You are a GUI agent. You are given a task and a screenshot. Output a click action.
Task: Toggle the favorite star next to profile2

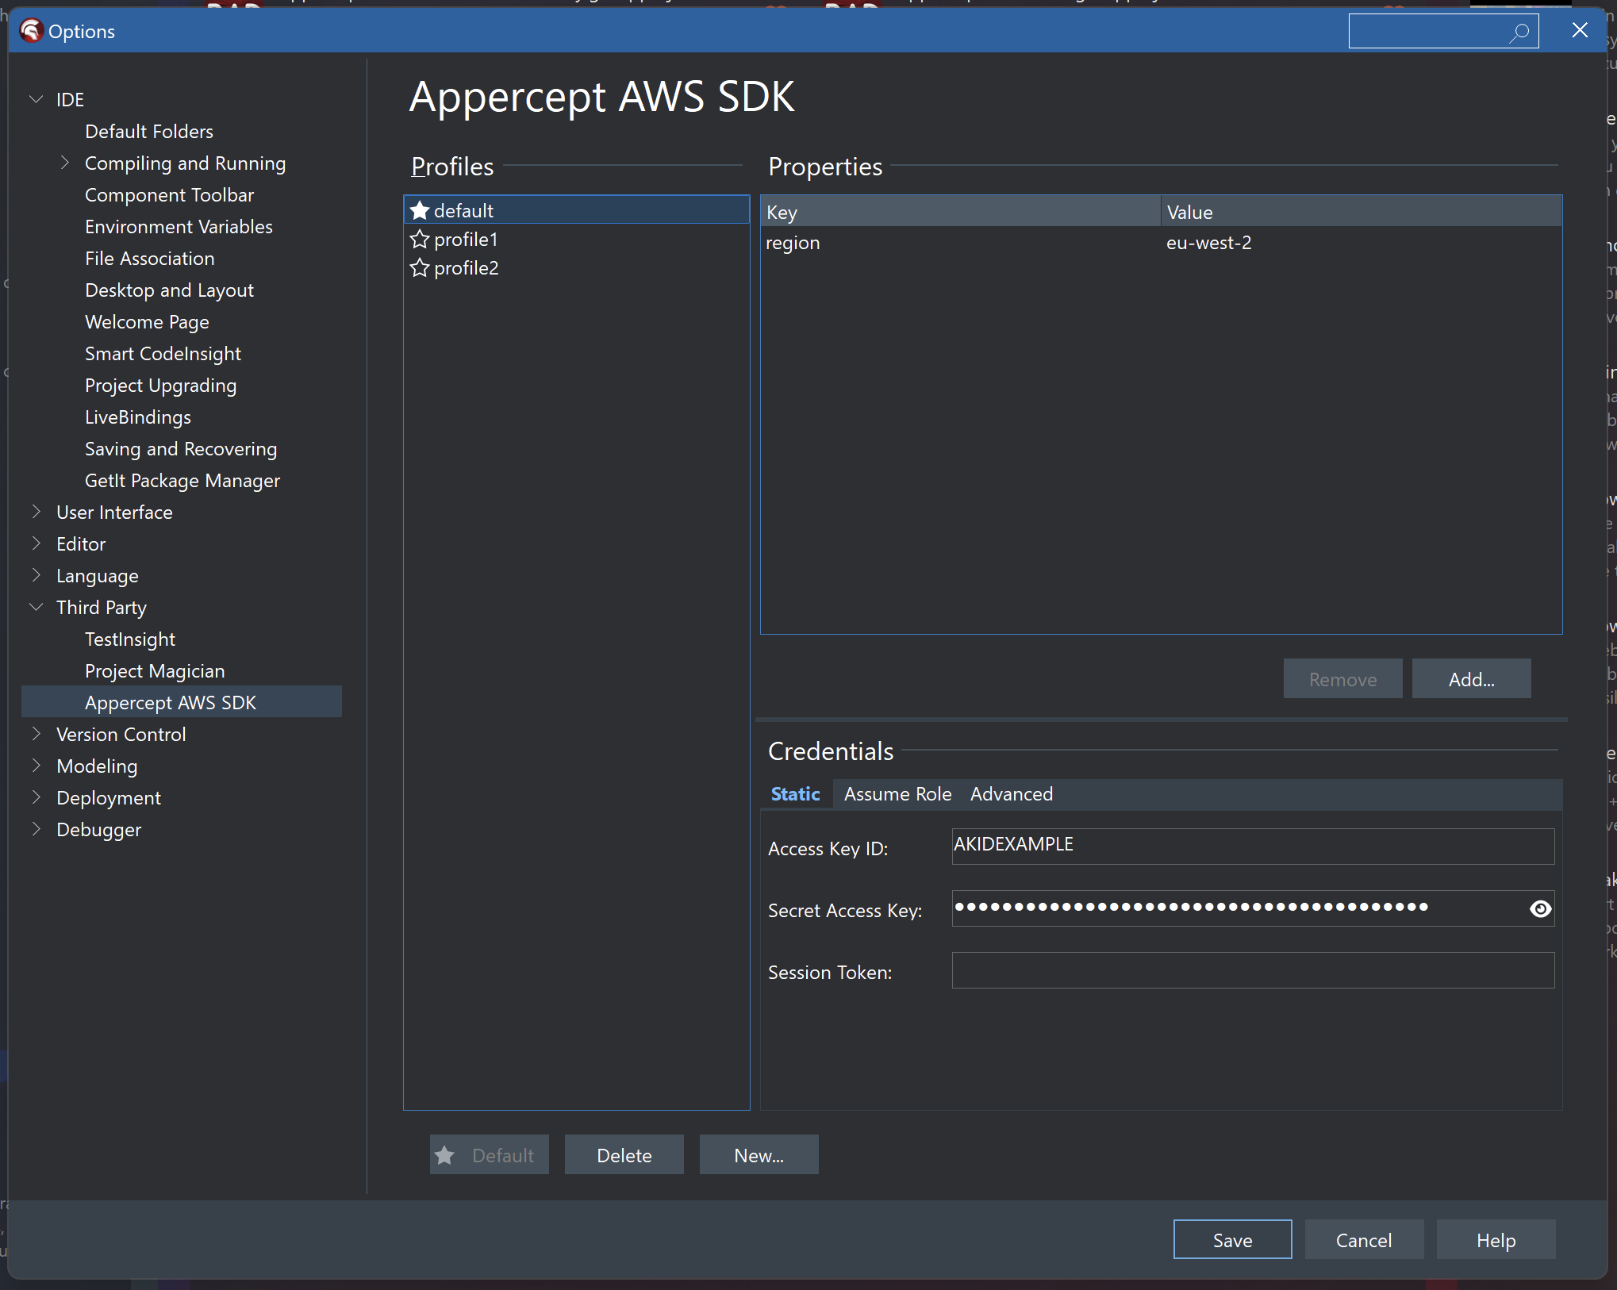[x=420, y=268]
